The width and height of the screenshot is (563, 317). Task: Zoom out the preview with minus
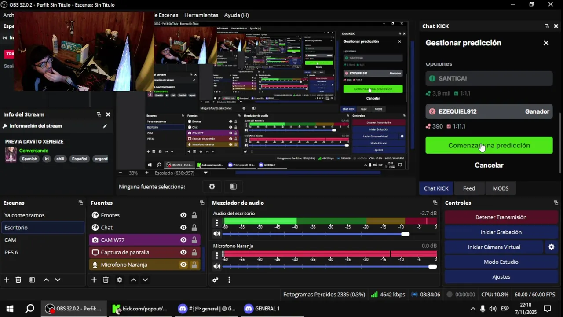pyautogui.click(x=121, y=173)
